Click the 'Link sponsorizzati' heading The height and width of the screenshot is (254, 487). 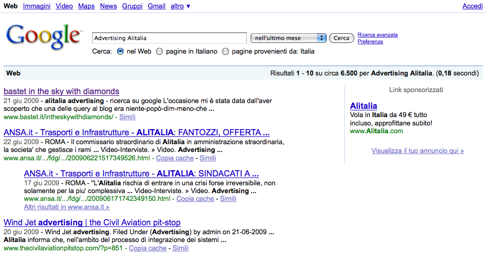(x=416, y=90)
